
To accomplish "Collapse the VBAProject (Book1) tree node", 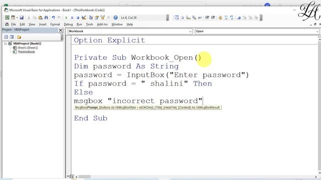I will point(6,43).
